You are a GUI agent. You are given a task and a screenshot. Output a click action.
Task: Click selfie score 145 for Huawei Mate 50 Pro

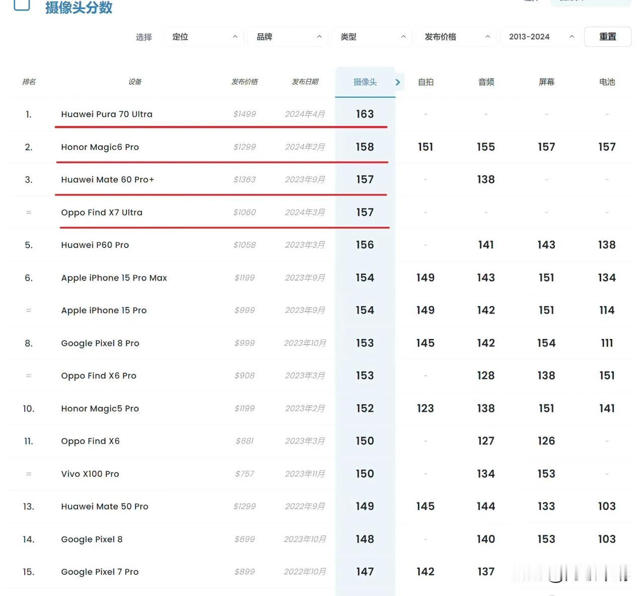426,506
